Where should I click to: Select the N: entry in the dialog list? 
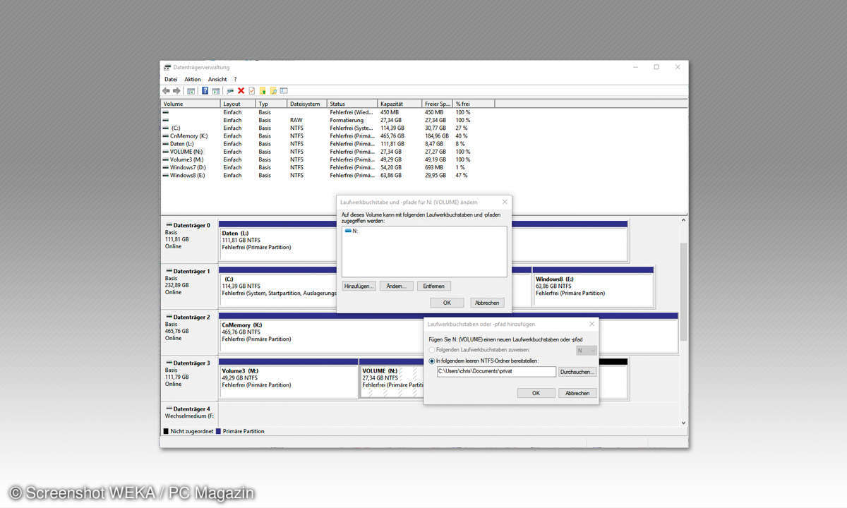(352, 231)
